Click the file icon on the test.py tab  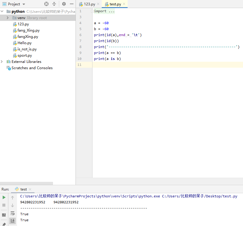click(x=107, y=4)
